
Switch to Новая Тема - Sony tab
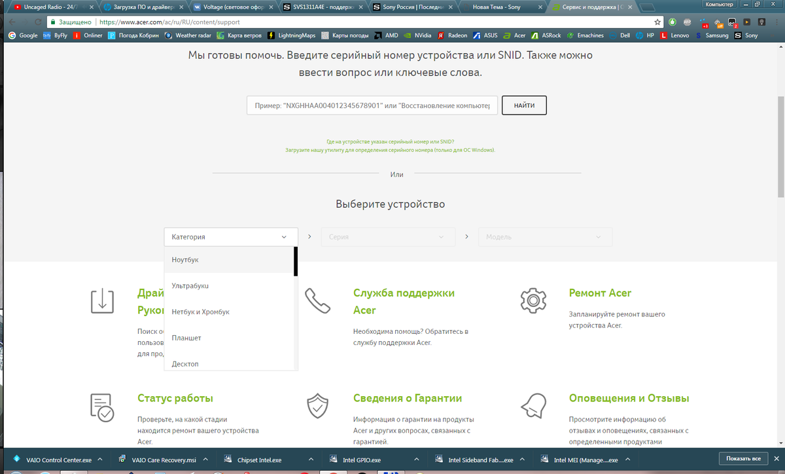[502, 8]
